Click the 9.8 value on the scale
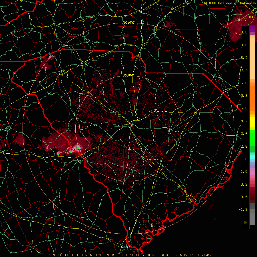 (244, 32)
